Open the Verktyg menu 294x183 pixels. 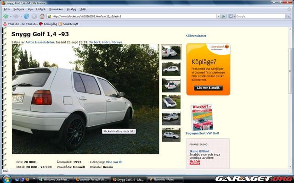(71, 9)
